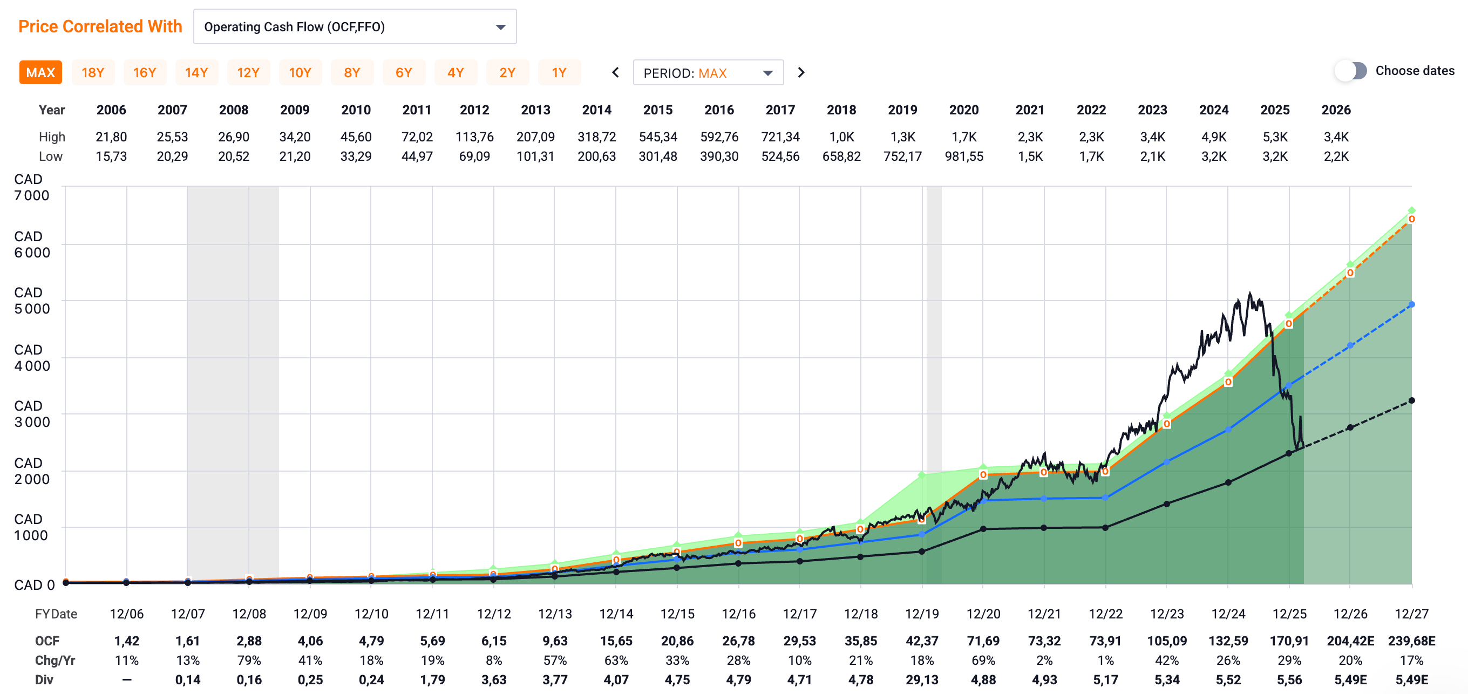This screenshot has height=694, width=1468.
Task: Select the 2Y range button
Action: pyautogui.click(x=507, y=73)
